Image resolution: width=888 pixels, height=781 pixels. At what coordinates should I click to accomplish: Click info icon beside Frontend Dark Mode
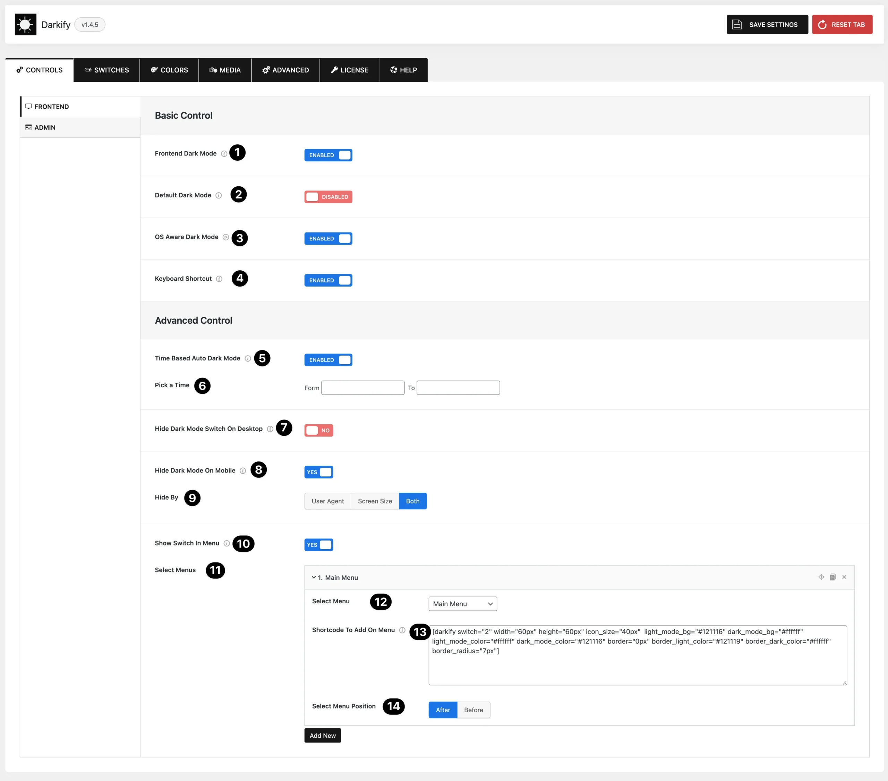coord(224,153)
